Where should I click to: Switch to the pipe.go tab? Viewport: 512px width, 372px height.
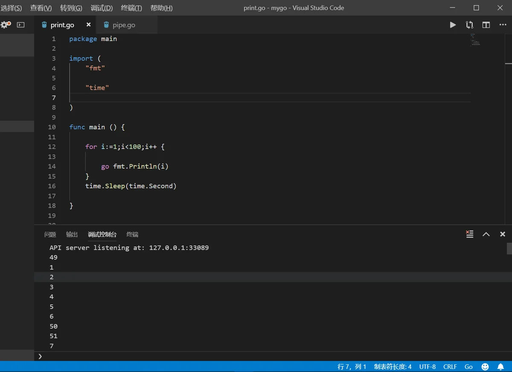click(124, 25)
